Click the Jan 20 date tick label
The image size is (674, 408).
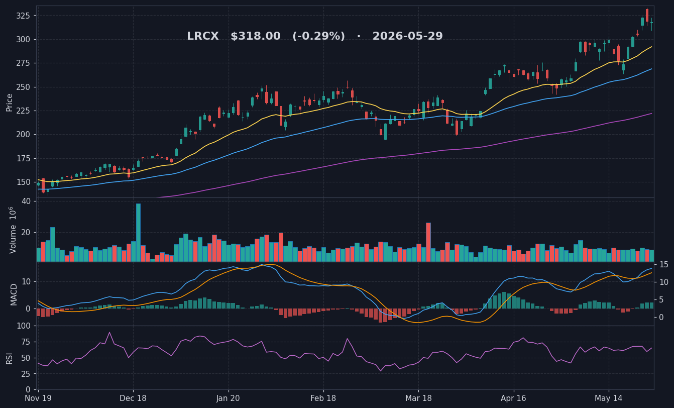tap(229, 397)
